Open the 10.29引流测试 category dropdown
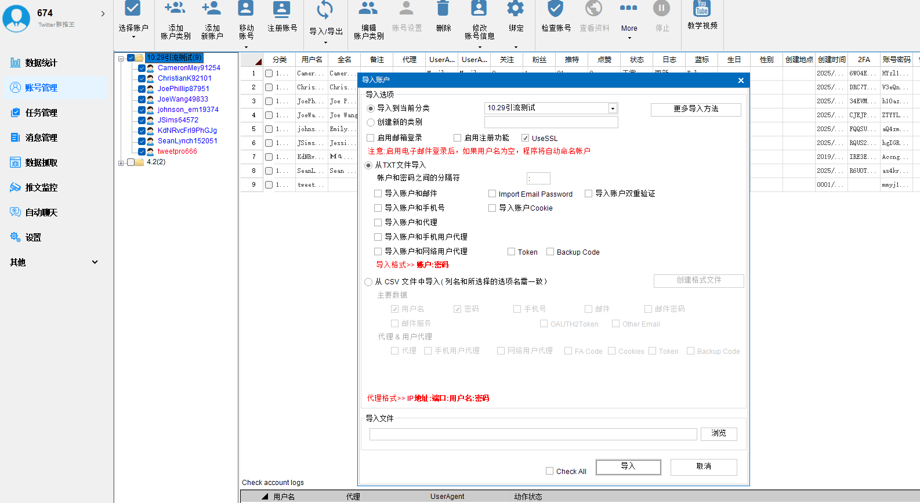 (612, 108)
